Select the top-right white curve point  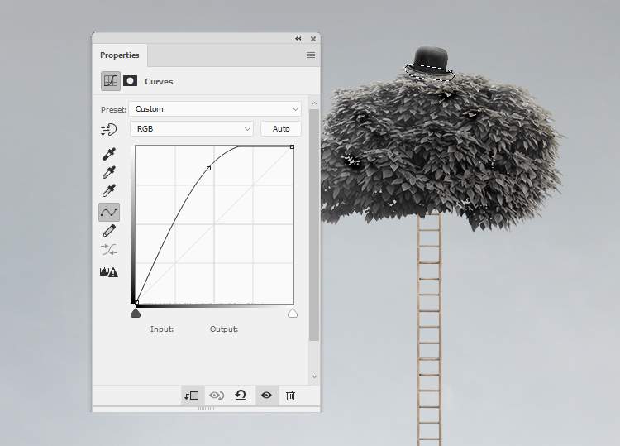point(292,146)
